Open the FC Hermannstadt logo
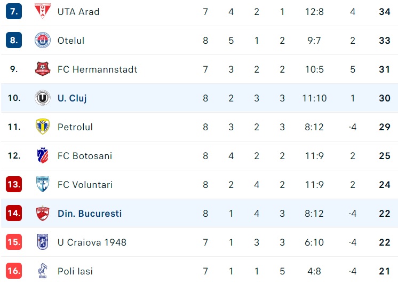The width and height of the screenshot is (398, 283). point(43,69)
